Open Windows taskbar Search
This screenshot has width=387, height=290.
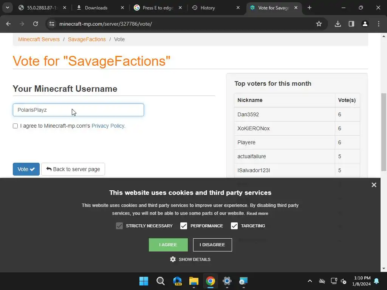[160, 281]
